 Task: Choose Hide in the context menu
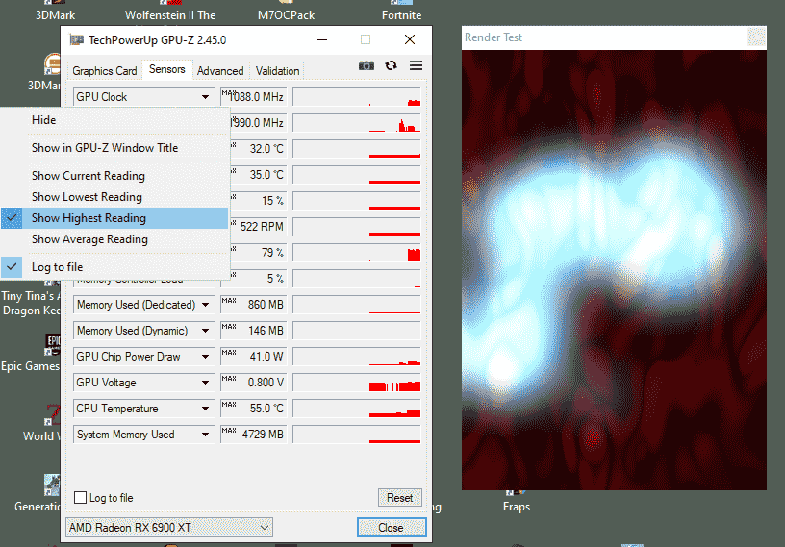point(114,120)
